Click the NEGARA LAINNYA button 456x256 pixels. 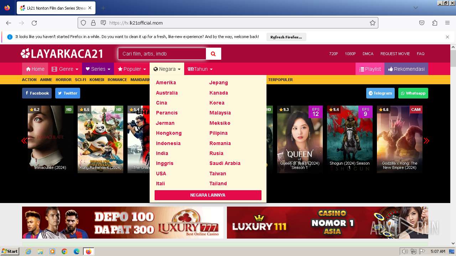(x=208, y=195)
